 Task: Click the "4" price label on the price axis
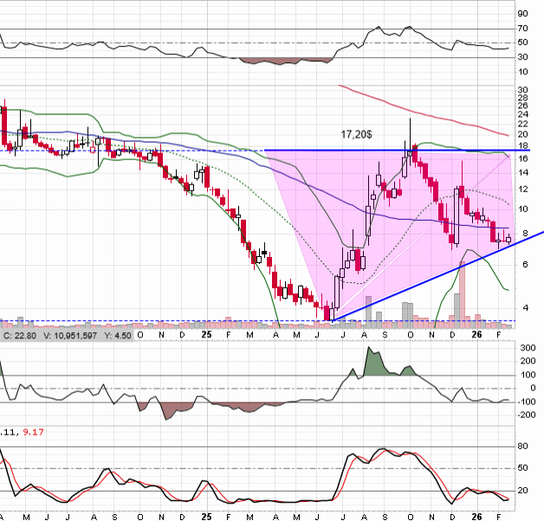(522, 307)
